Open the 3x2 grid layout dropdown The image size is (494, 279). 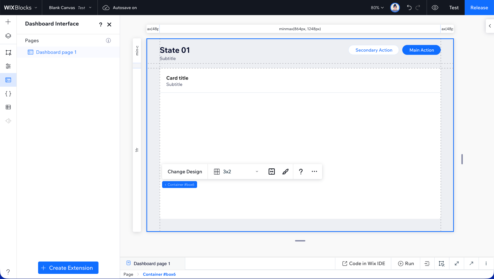[x=236, y=172]
